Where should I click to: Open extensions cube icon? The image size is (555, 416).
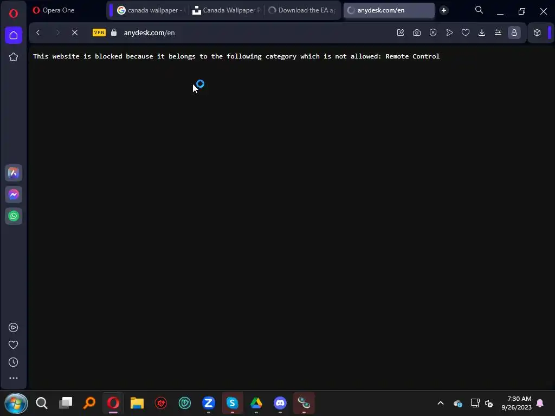(537, 32)
